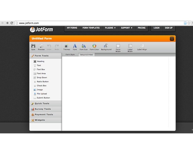
Task: Save the form using Save icon
Action: [33, 47]
